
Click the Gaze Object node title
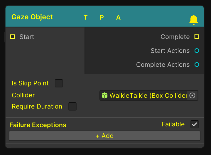tap(32, 17)
